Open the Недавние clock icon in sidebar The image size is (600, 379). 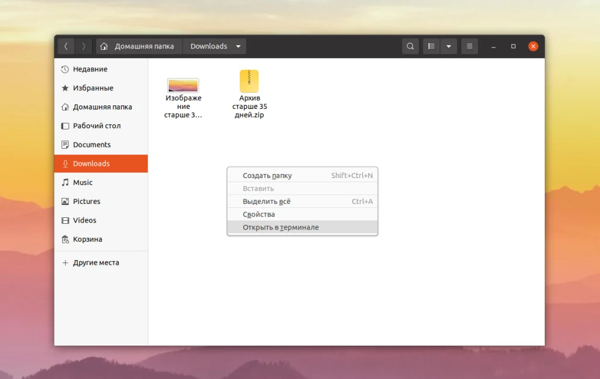[x=66, y=69]
